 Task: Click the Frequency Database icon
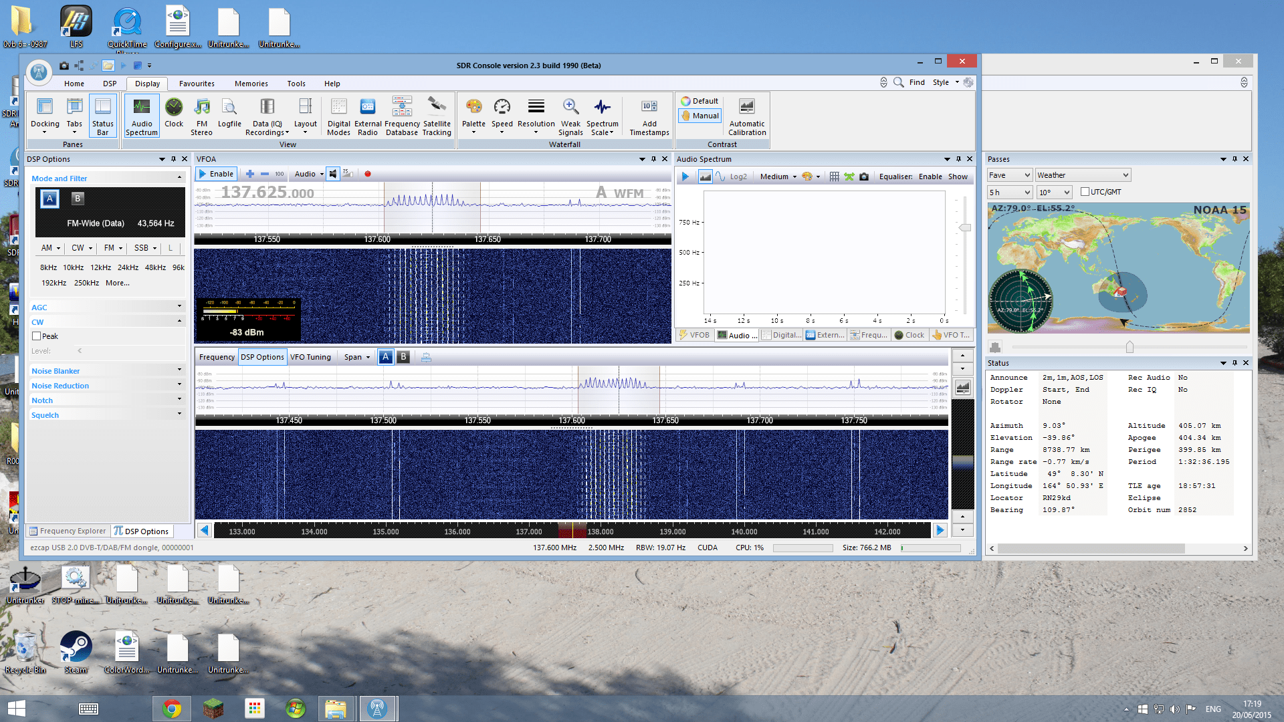click(x=402, y=114)
